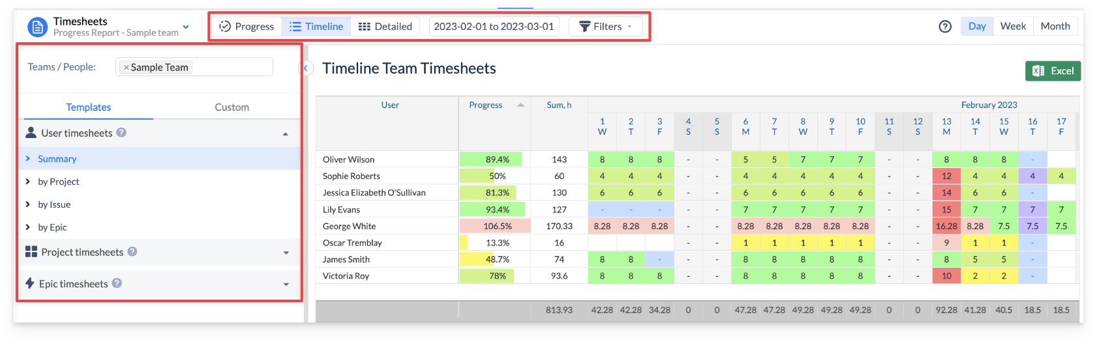
Task: Click help icon beside Project timesheets
Action: tap(132, 252)
